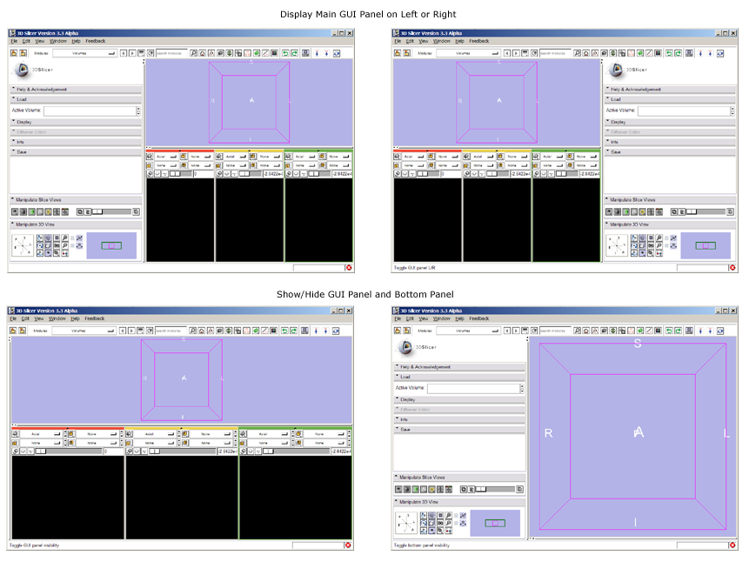This screenshot has height=562, width=749.
Task: Click the back arrow next to Modules in top-left window
Action: click(x=123, y=53)
